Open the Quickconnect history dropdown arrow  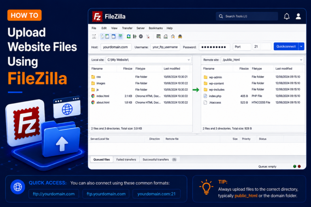301,46
